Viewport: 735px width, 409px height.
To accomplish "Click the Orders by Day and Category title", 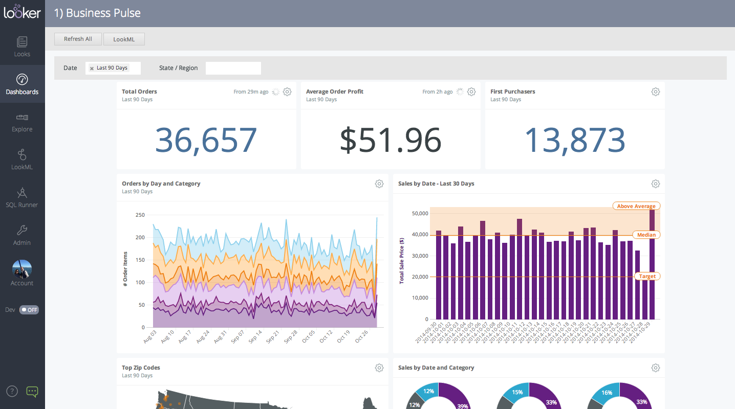I will pyautogui.click(x=161, y=184).
